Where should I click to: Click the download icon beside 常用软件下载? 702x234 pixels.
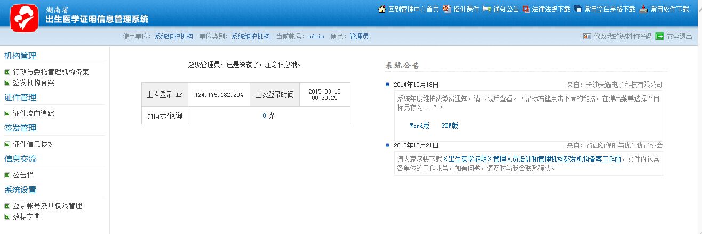[x=643, y=9]
